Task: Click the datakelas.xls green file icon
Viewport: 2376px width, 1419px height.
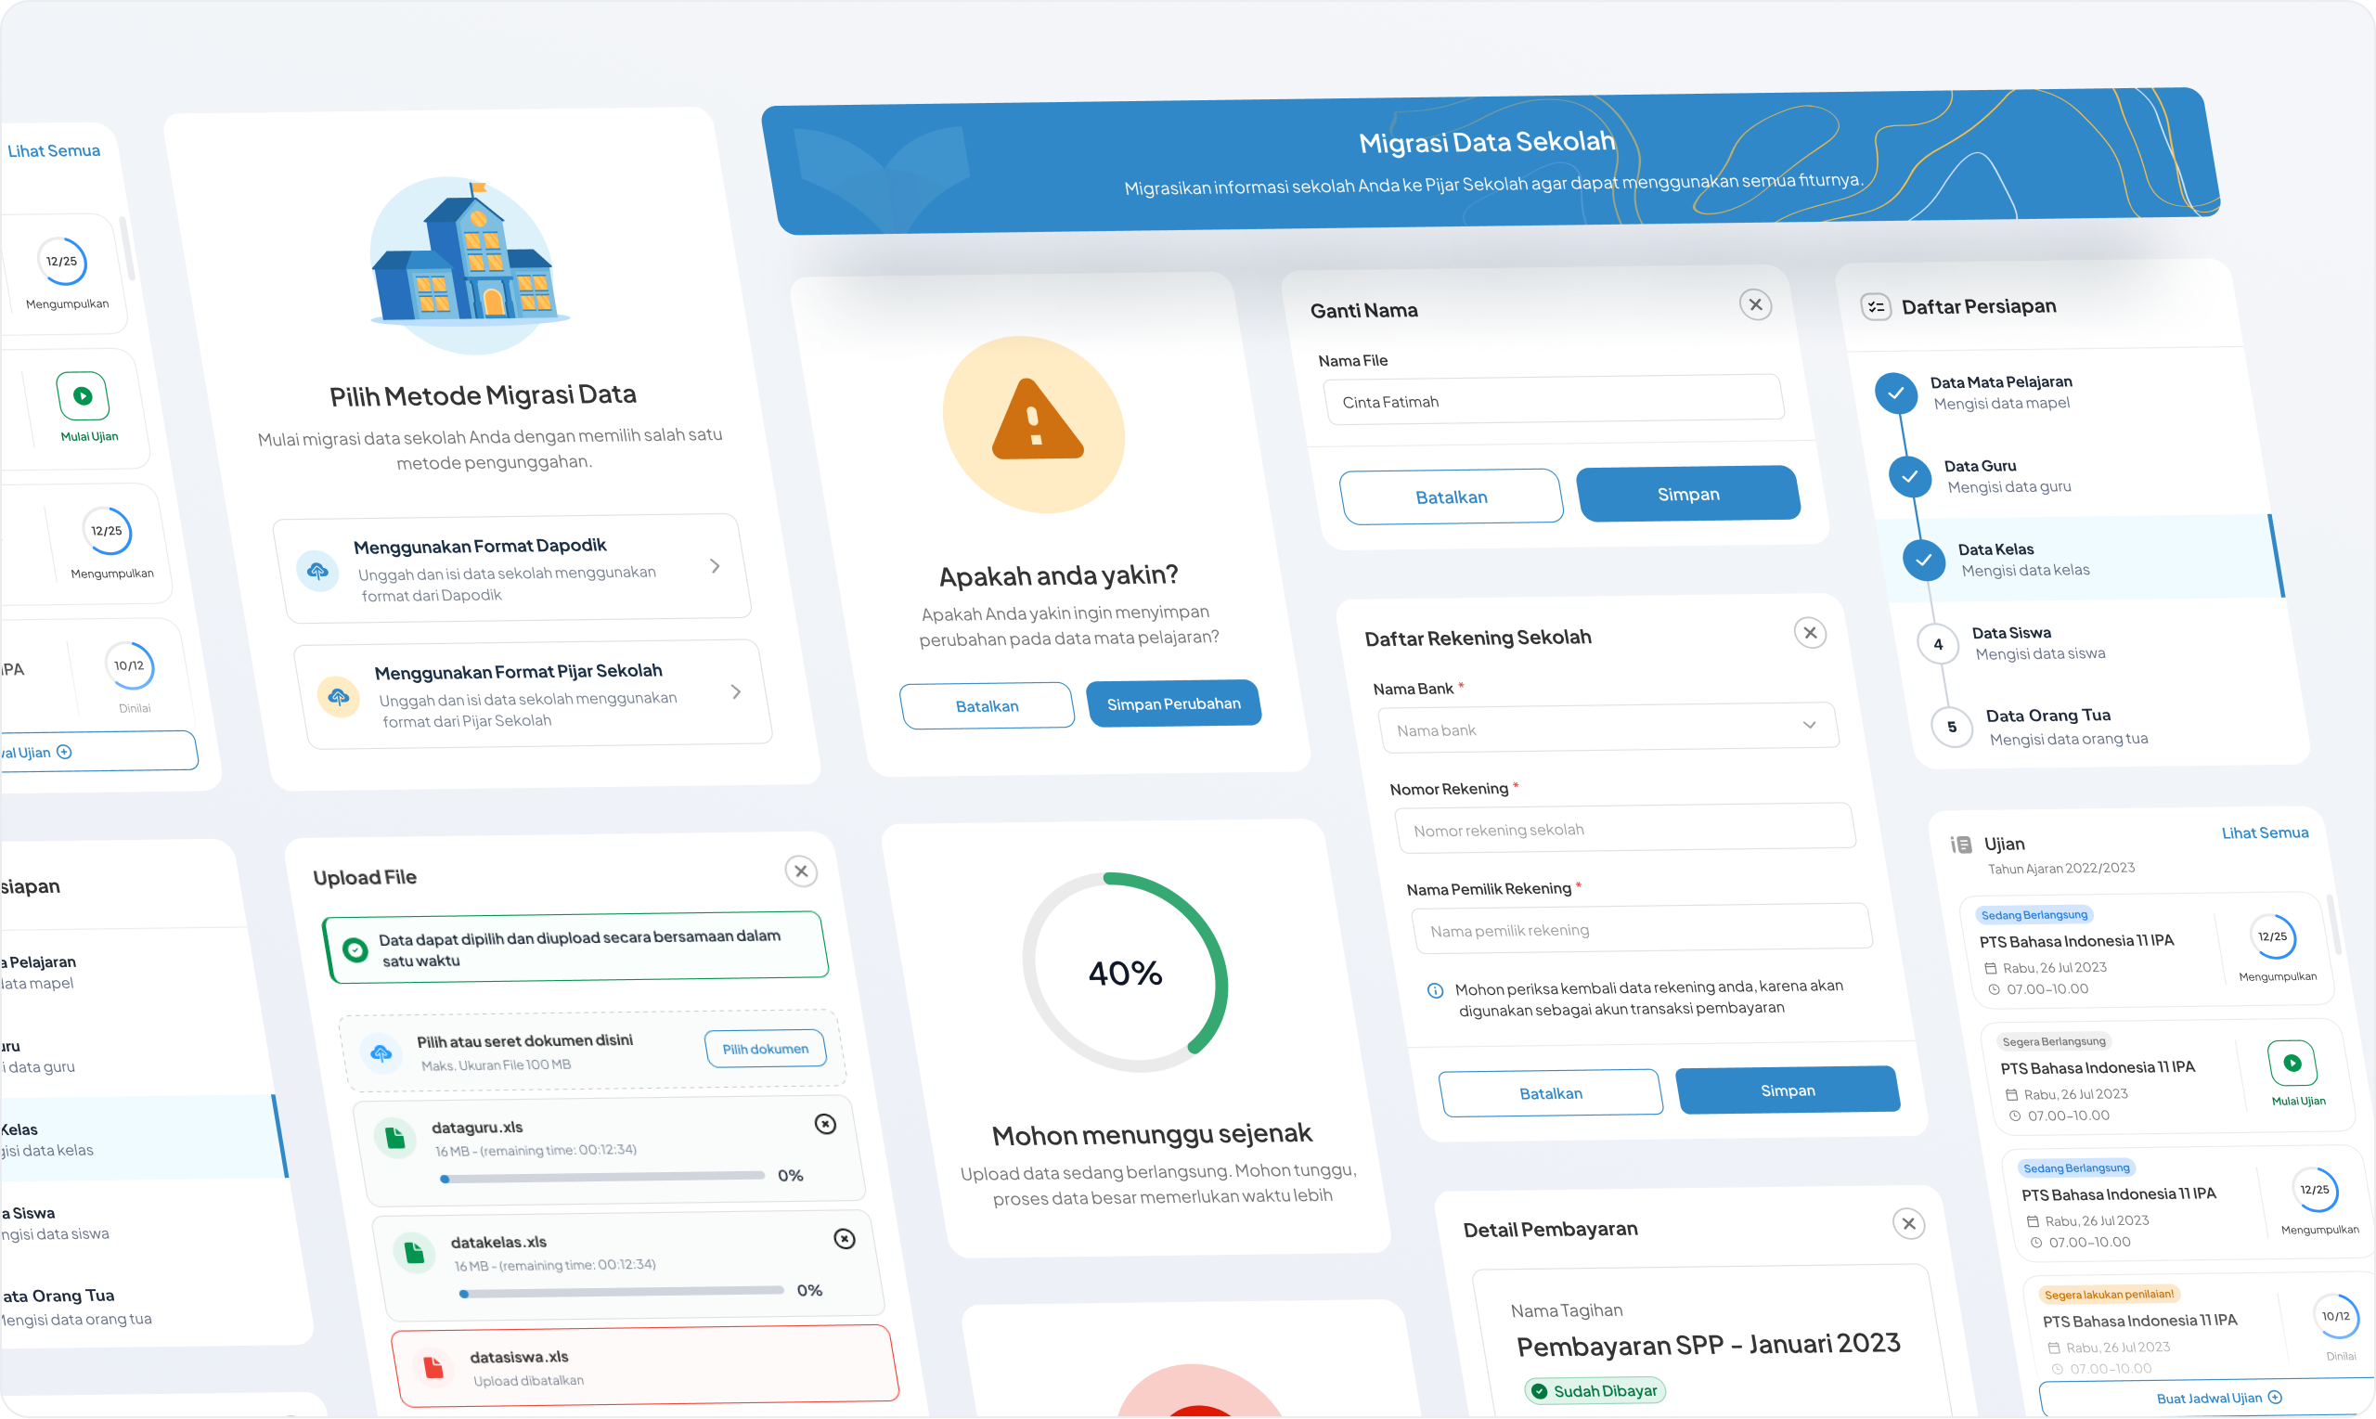Action: (414, 1253)
